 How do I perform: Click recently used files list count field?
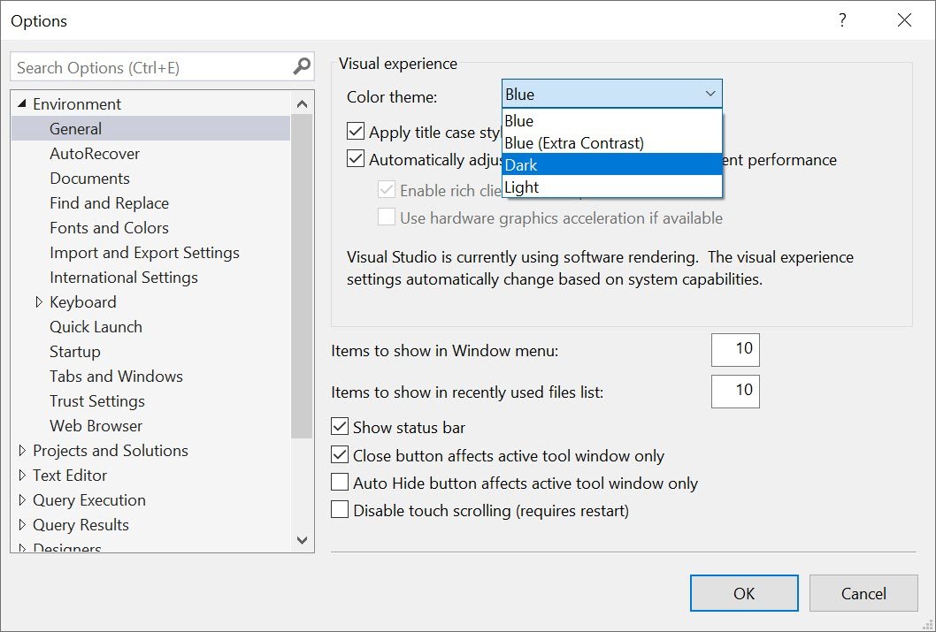[735, 391]
